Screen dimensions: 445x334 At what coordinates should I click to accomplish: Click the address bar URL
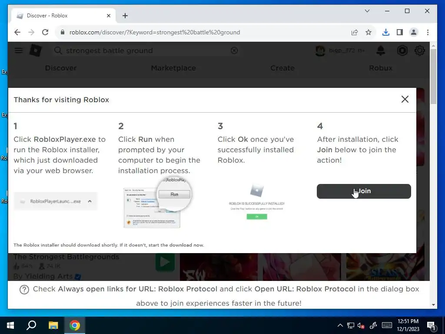pos(155,32)
